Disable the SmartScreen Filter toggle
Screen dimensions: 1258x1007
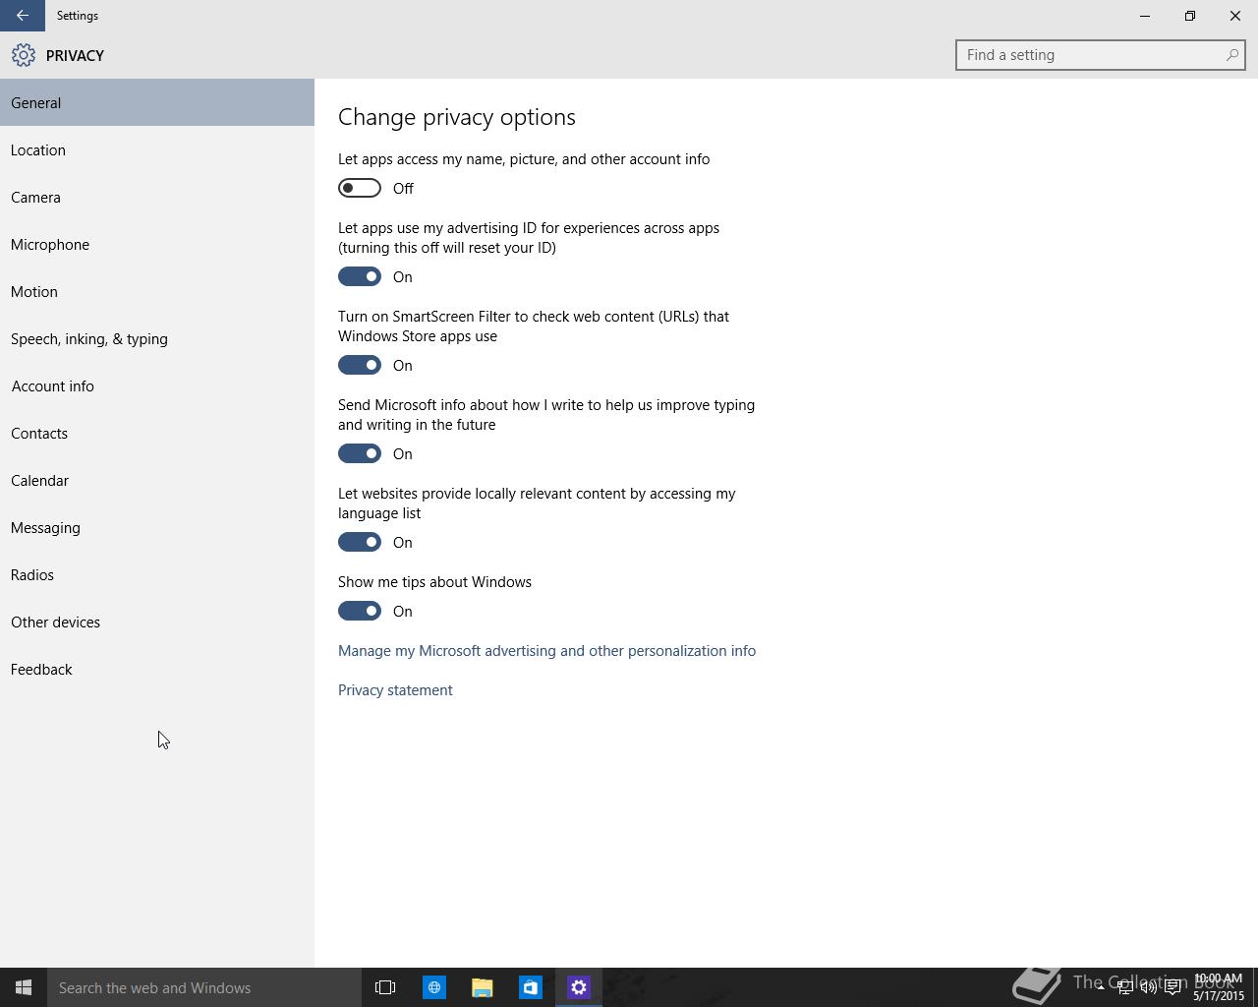point(360,365)
